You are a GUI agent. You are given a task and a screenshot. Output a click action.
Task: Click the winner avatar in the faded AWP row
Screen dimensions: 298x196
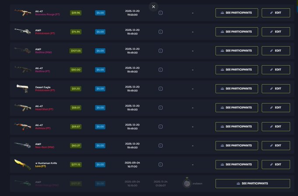pos(187,183)
